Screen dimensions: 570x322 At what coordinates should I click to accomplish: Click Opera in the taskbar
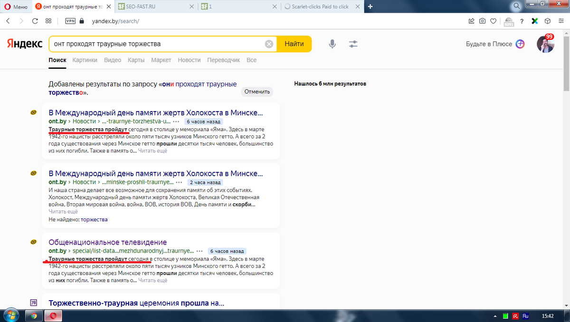(x=54, y=316)
